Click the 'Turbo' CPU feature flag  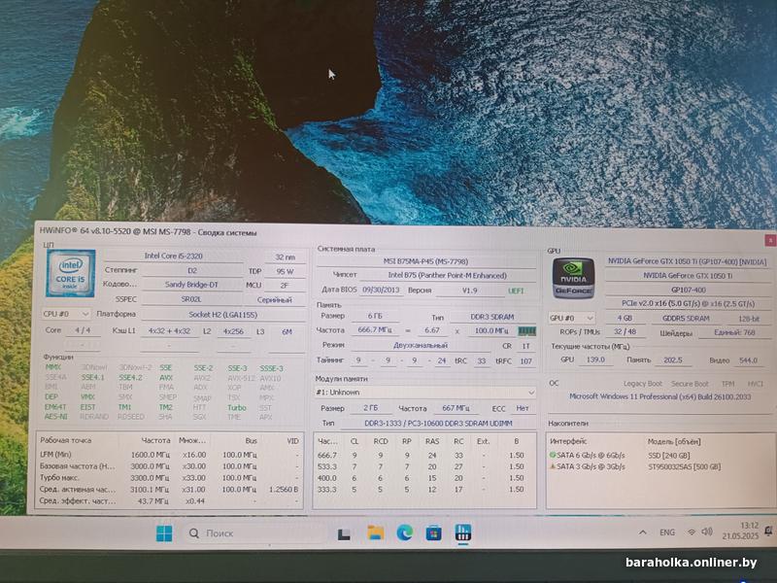237,407
